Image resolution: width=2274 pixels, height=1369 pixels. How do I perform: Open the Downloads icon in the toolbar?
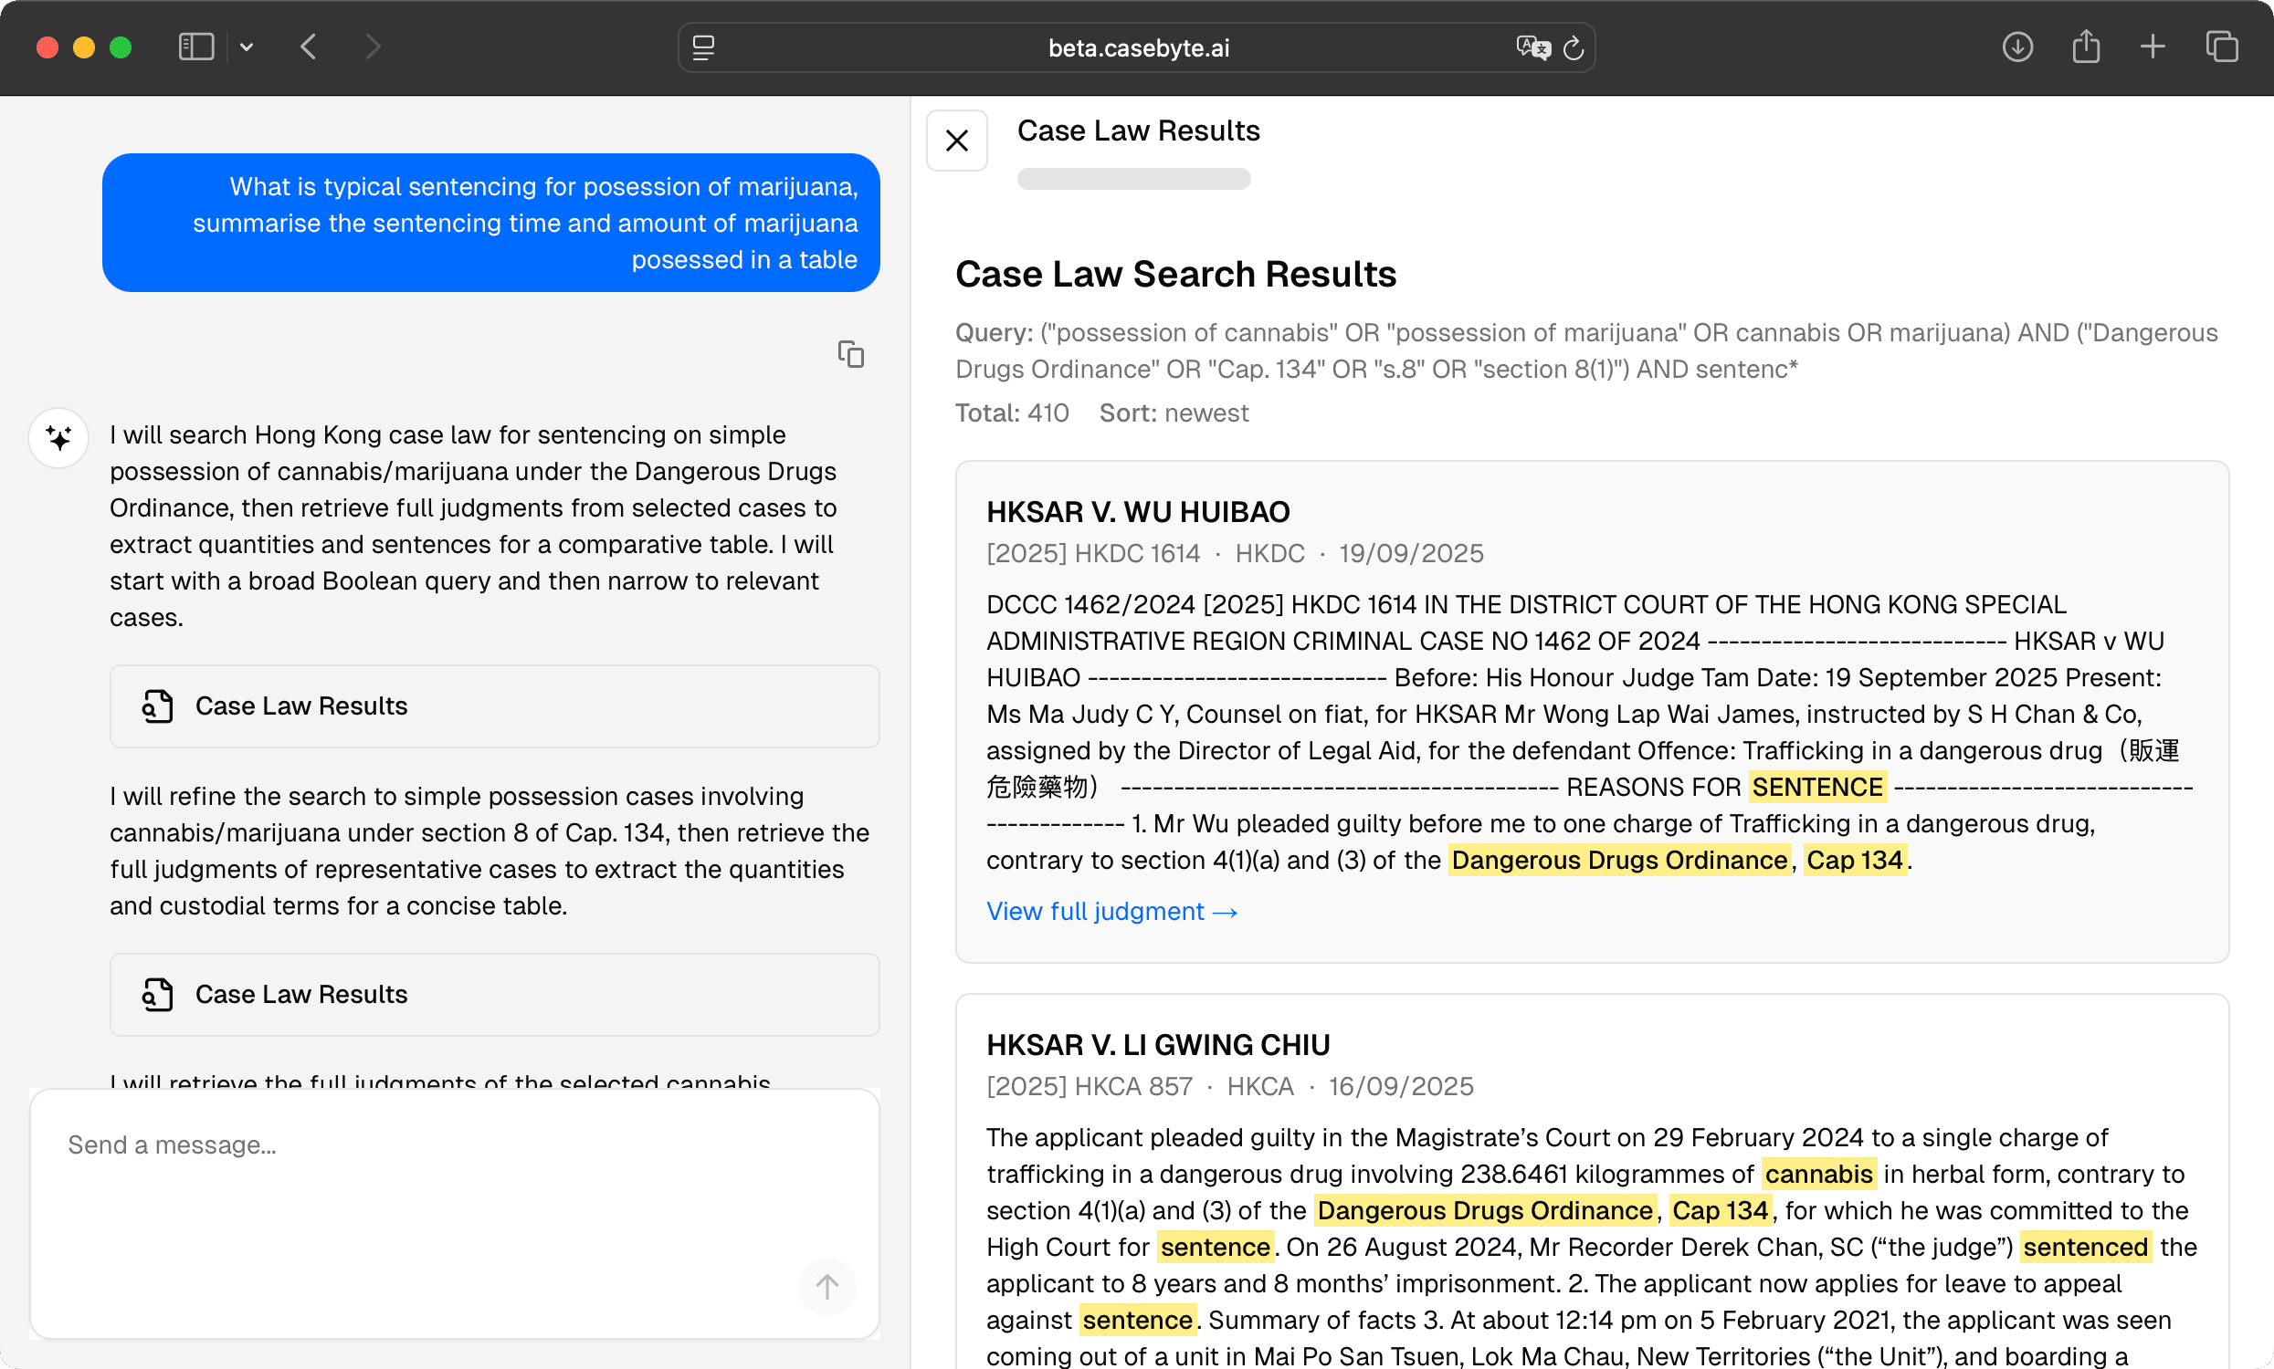coord(2017,47)
